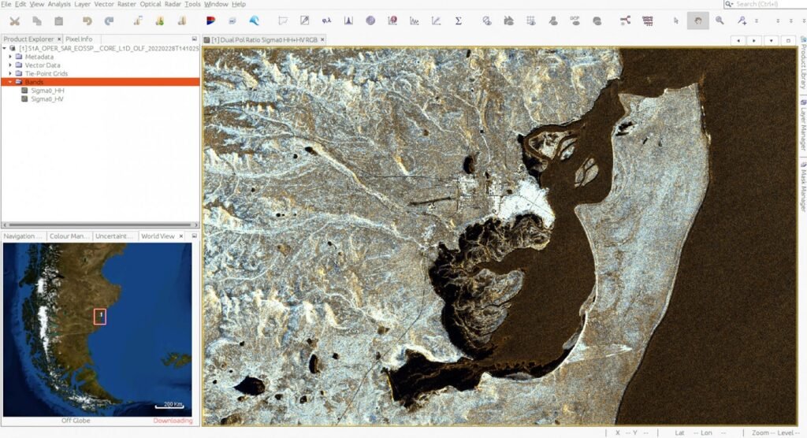
Task: Select the Sigma0_HV band
Action: (47, 99)
